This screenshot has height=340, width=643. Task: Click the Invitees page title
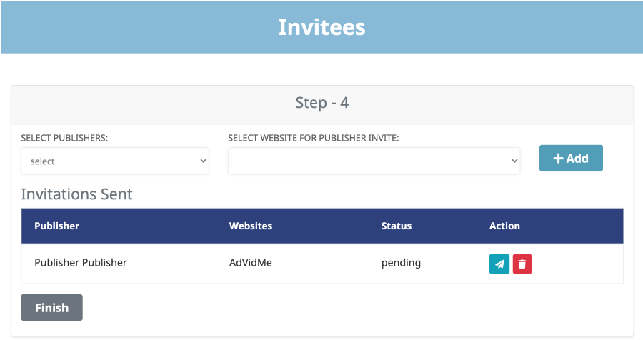[321, 27]
